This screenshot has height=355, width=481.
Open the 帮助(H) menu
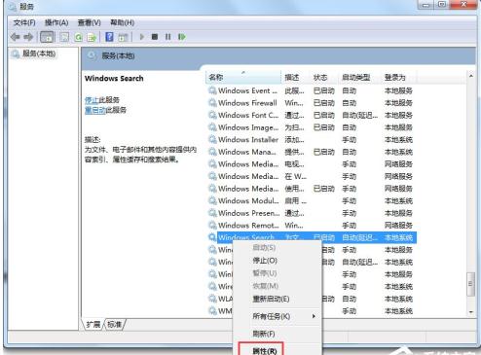point(122,22)
